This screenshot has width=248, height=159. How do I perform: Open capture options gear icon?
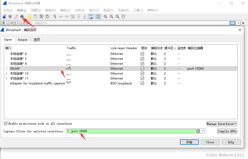[x=22, y=17]
